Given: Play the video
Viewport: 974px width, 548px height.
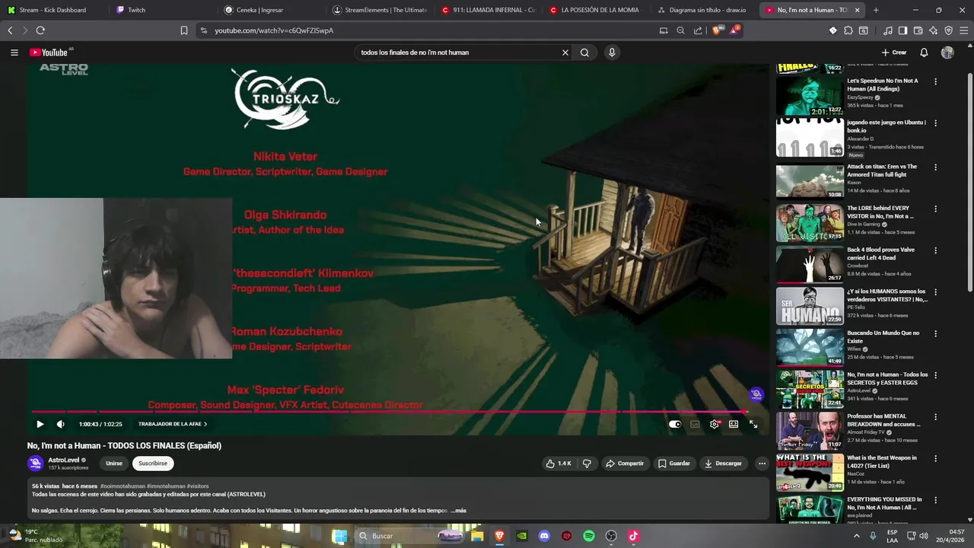Looking at the screenshot, I should coord(40,424).
